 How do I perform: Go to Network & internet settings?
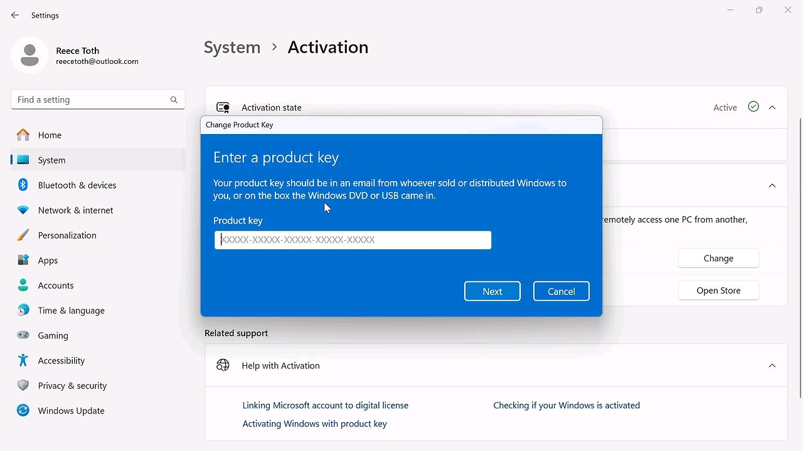98,210
